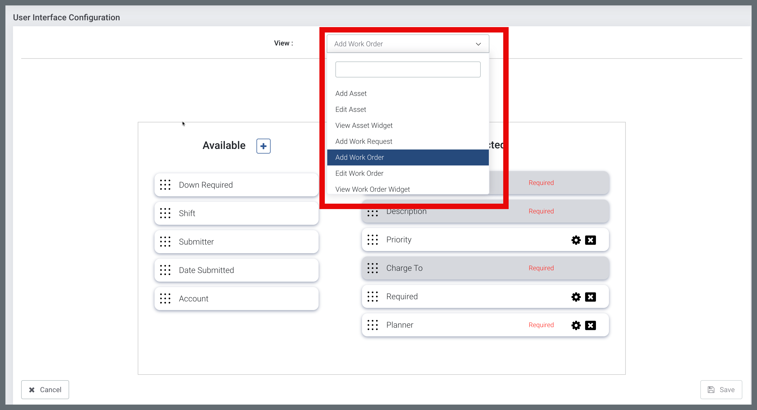Choose Edit Work Order from list

coord(359,173)
